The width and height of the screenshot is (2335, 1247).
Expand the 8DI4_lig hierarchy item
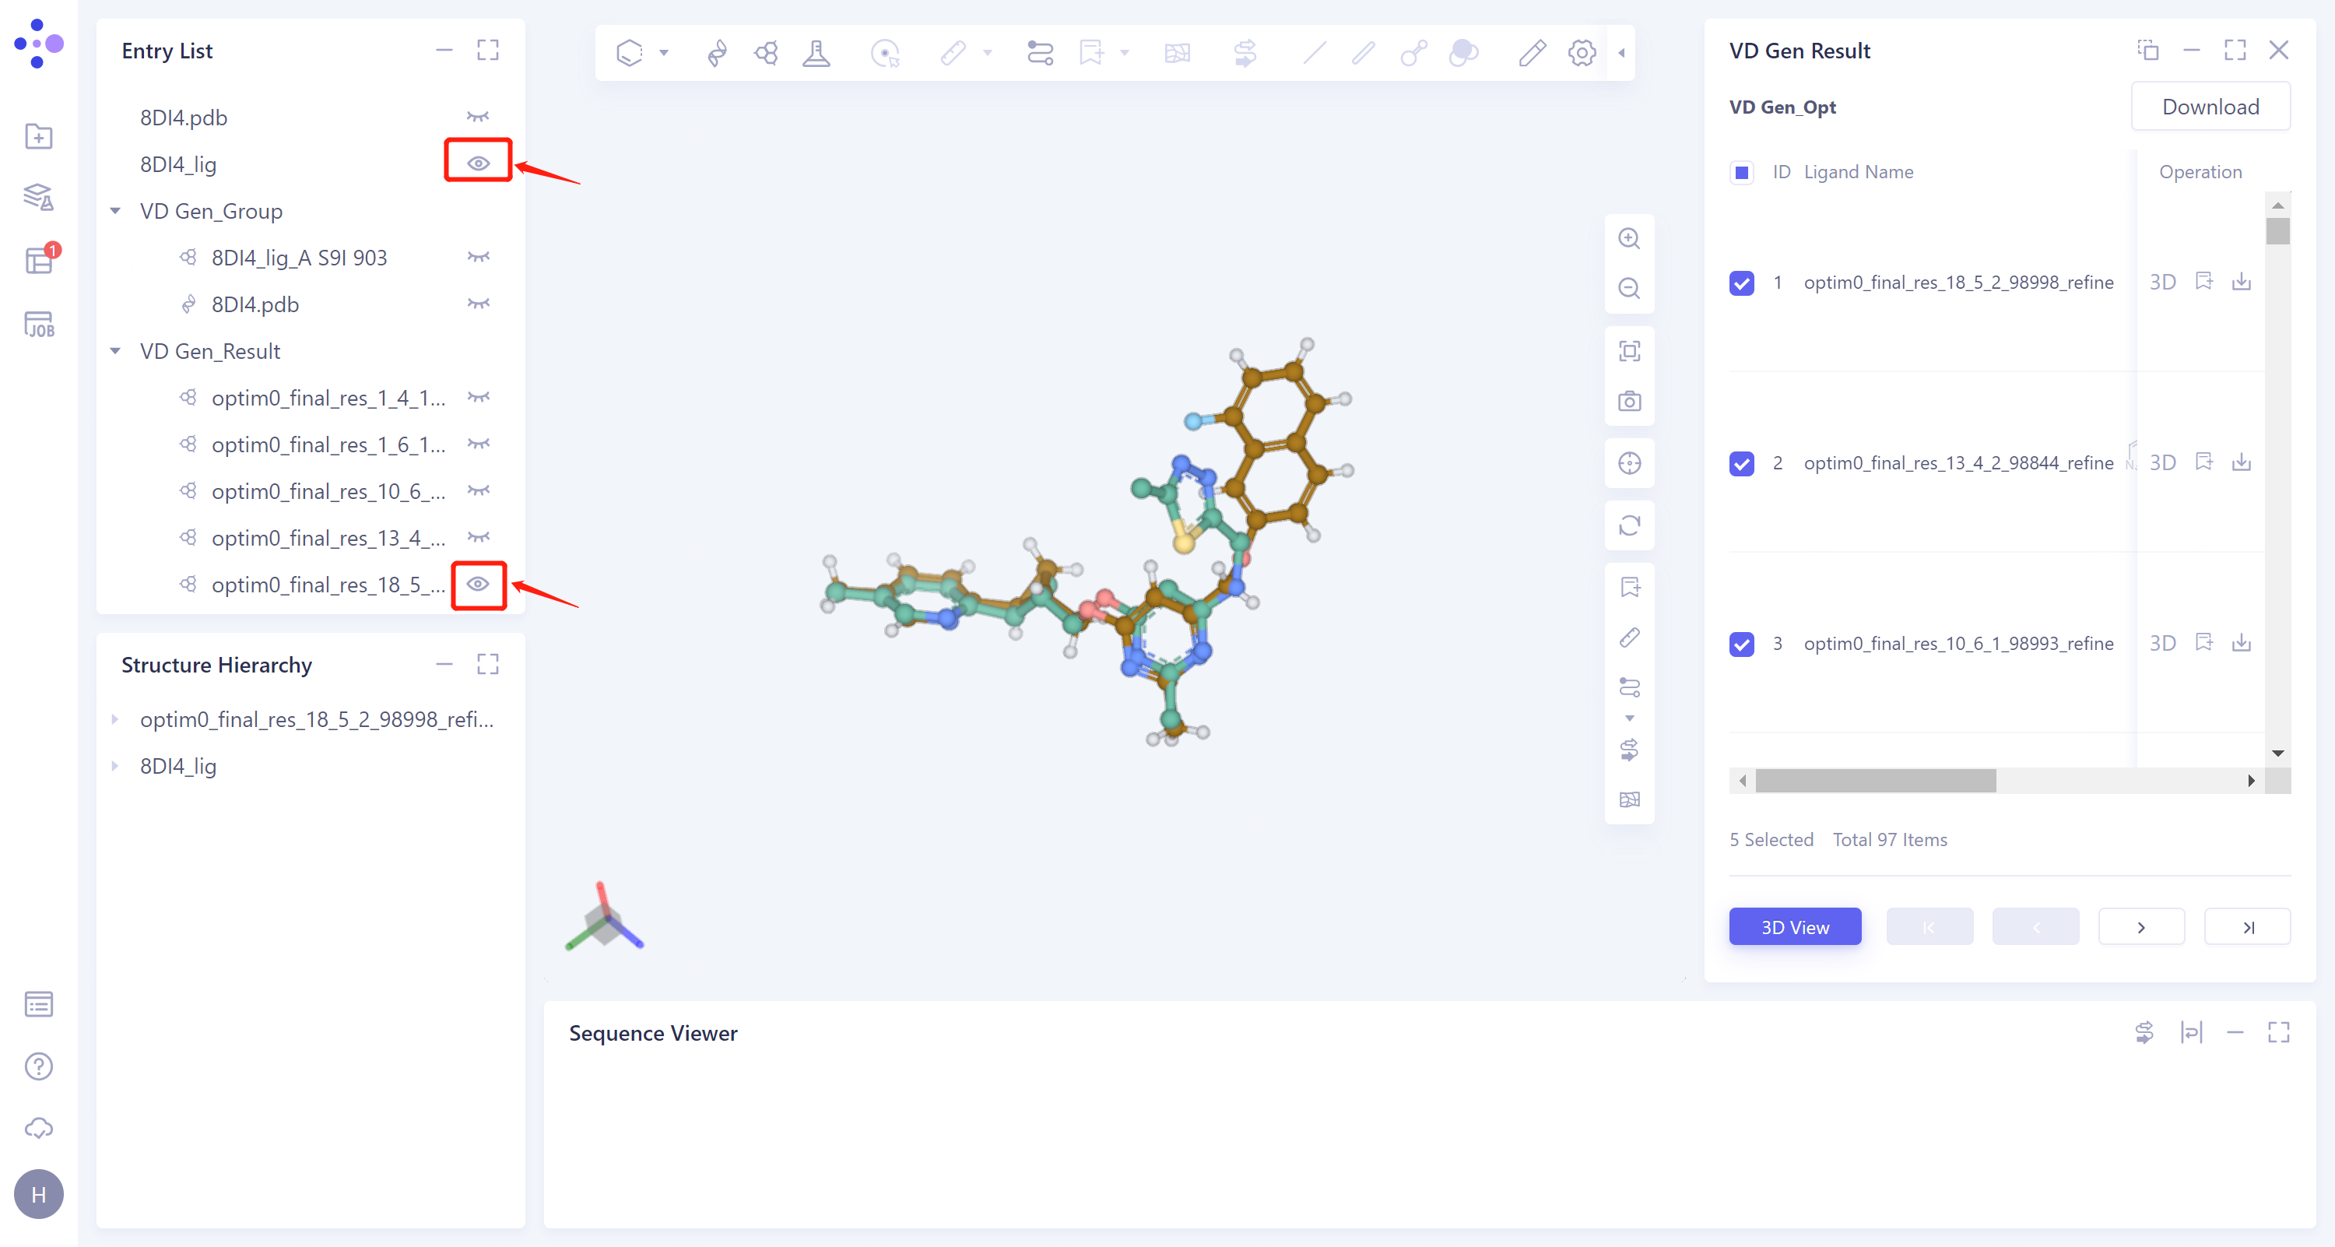point(115,766)
